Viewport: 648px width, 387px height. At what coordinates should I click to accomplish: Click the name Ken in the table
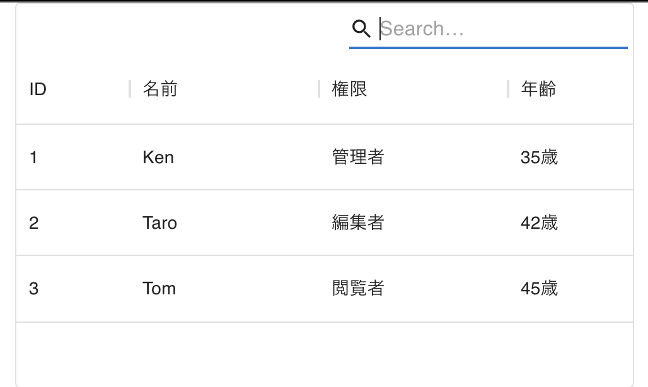point(158,158)
